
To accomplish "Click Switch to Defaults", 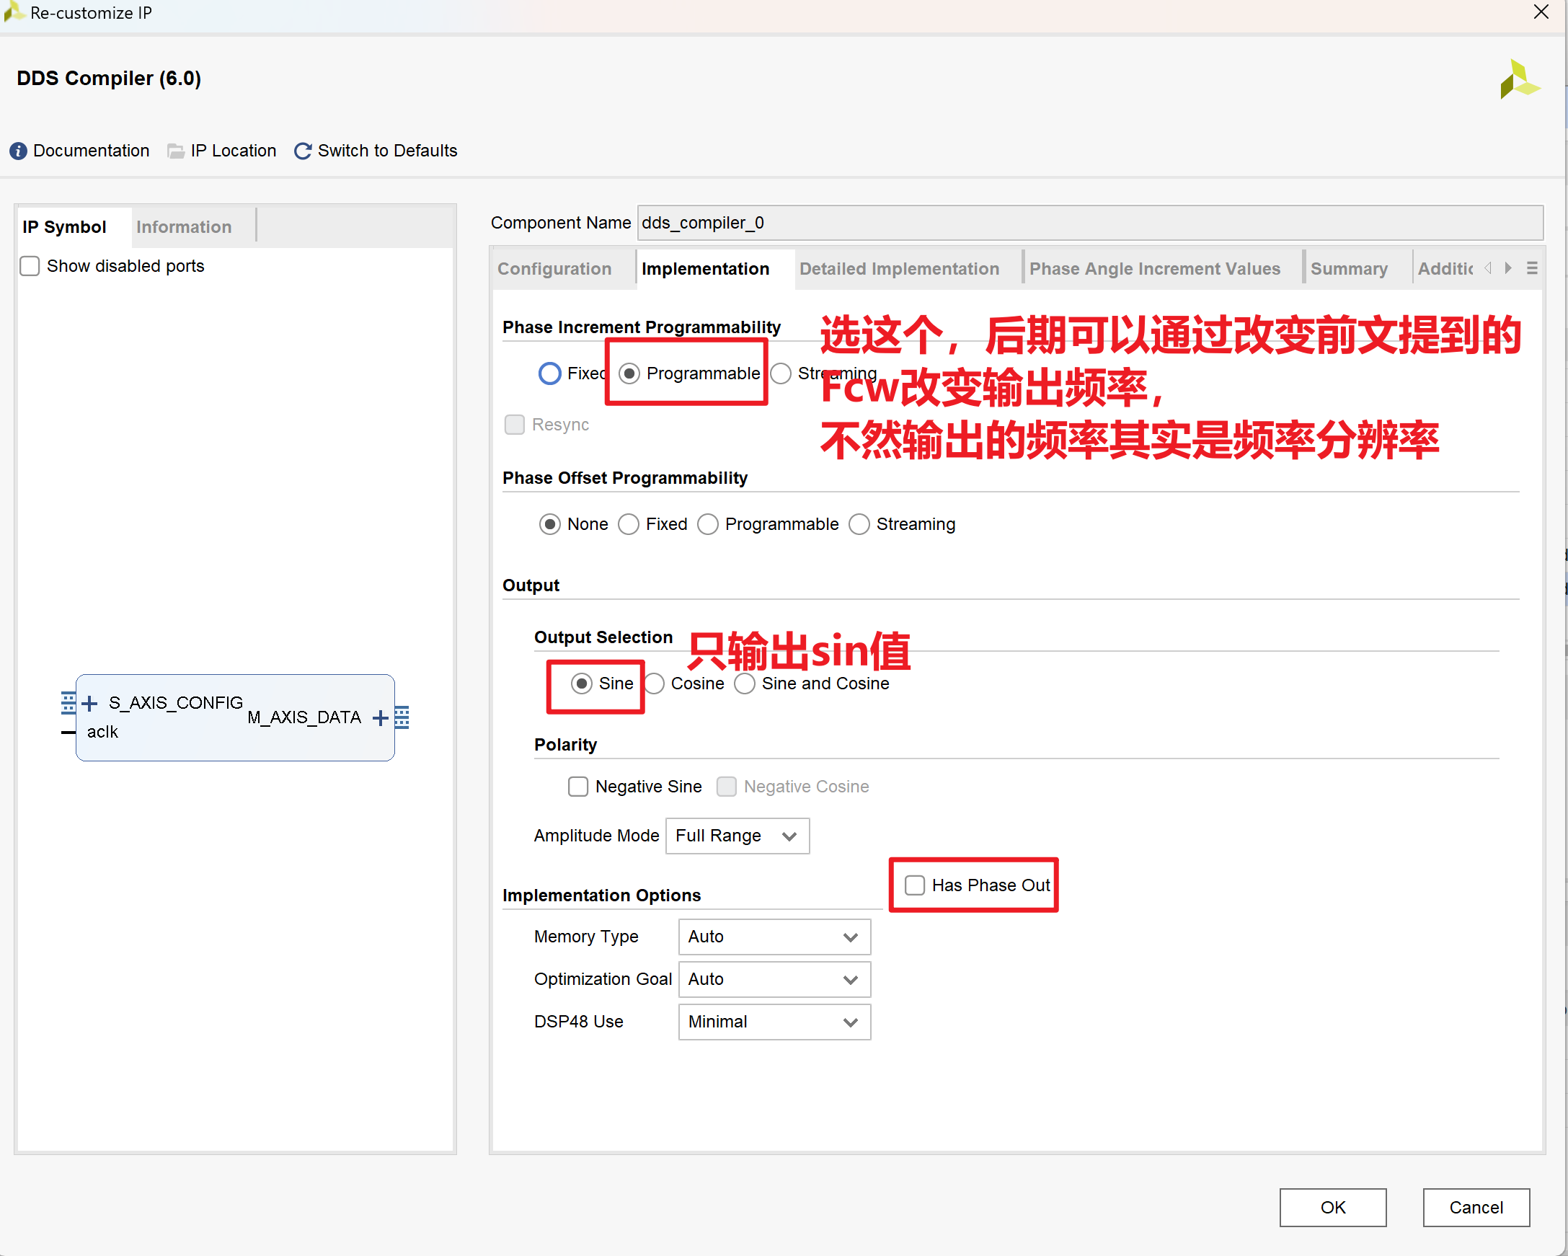I will (388, 151).
